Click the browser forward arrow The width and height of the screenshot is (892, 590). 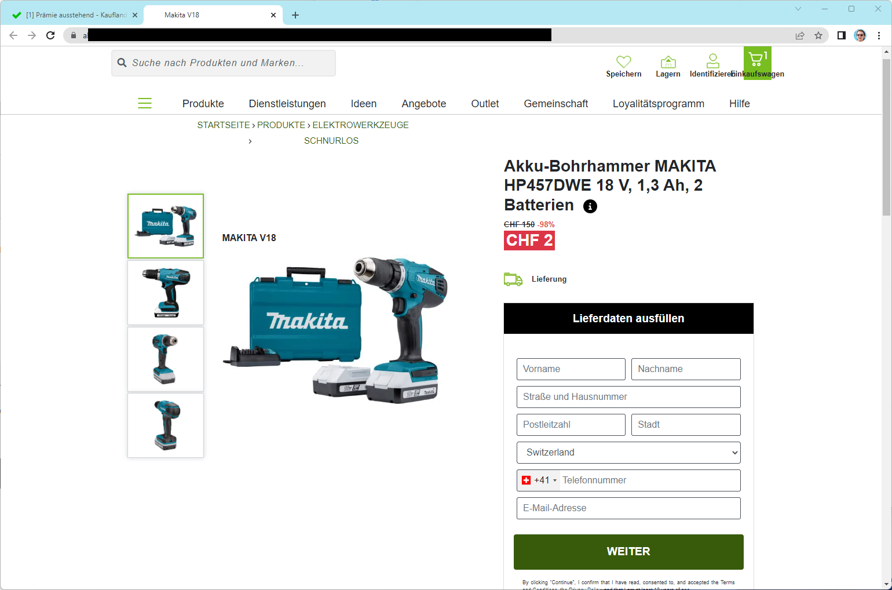(32, 35)
